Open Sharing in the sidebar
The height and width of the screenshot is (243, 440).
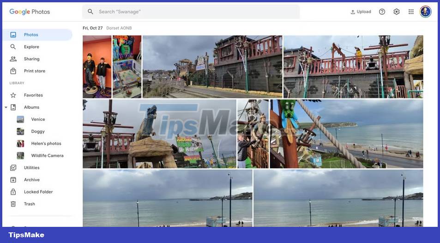coord(32,59)
